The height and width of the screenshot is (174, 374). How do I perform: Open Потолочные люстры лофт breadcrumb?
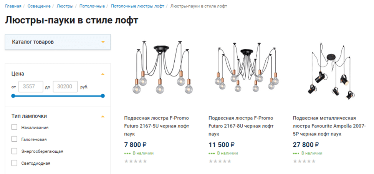[137, 6]
